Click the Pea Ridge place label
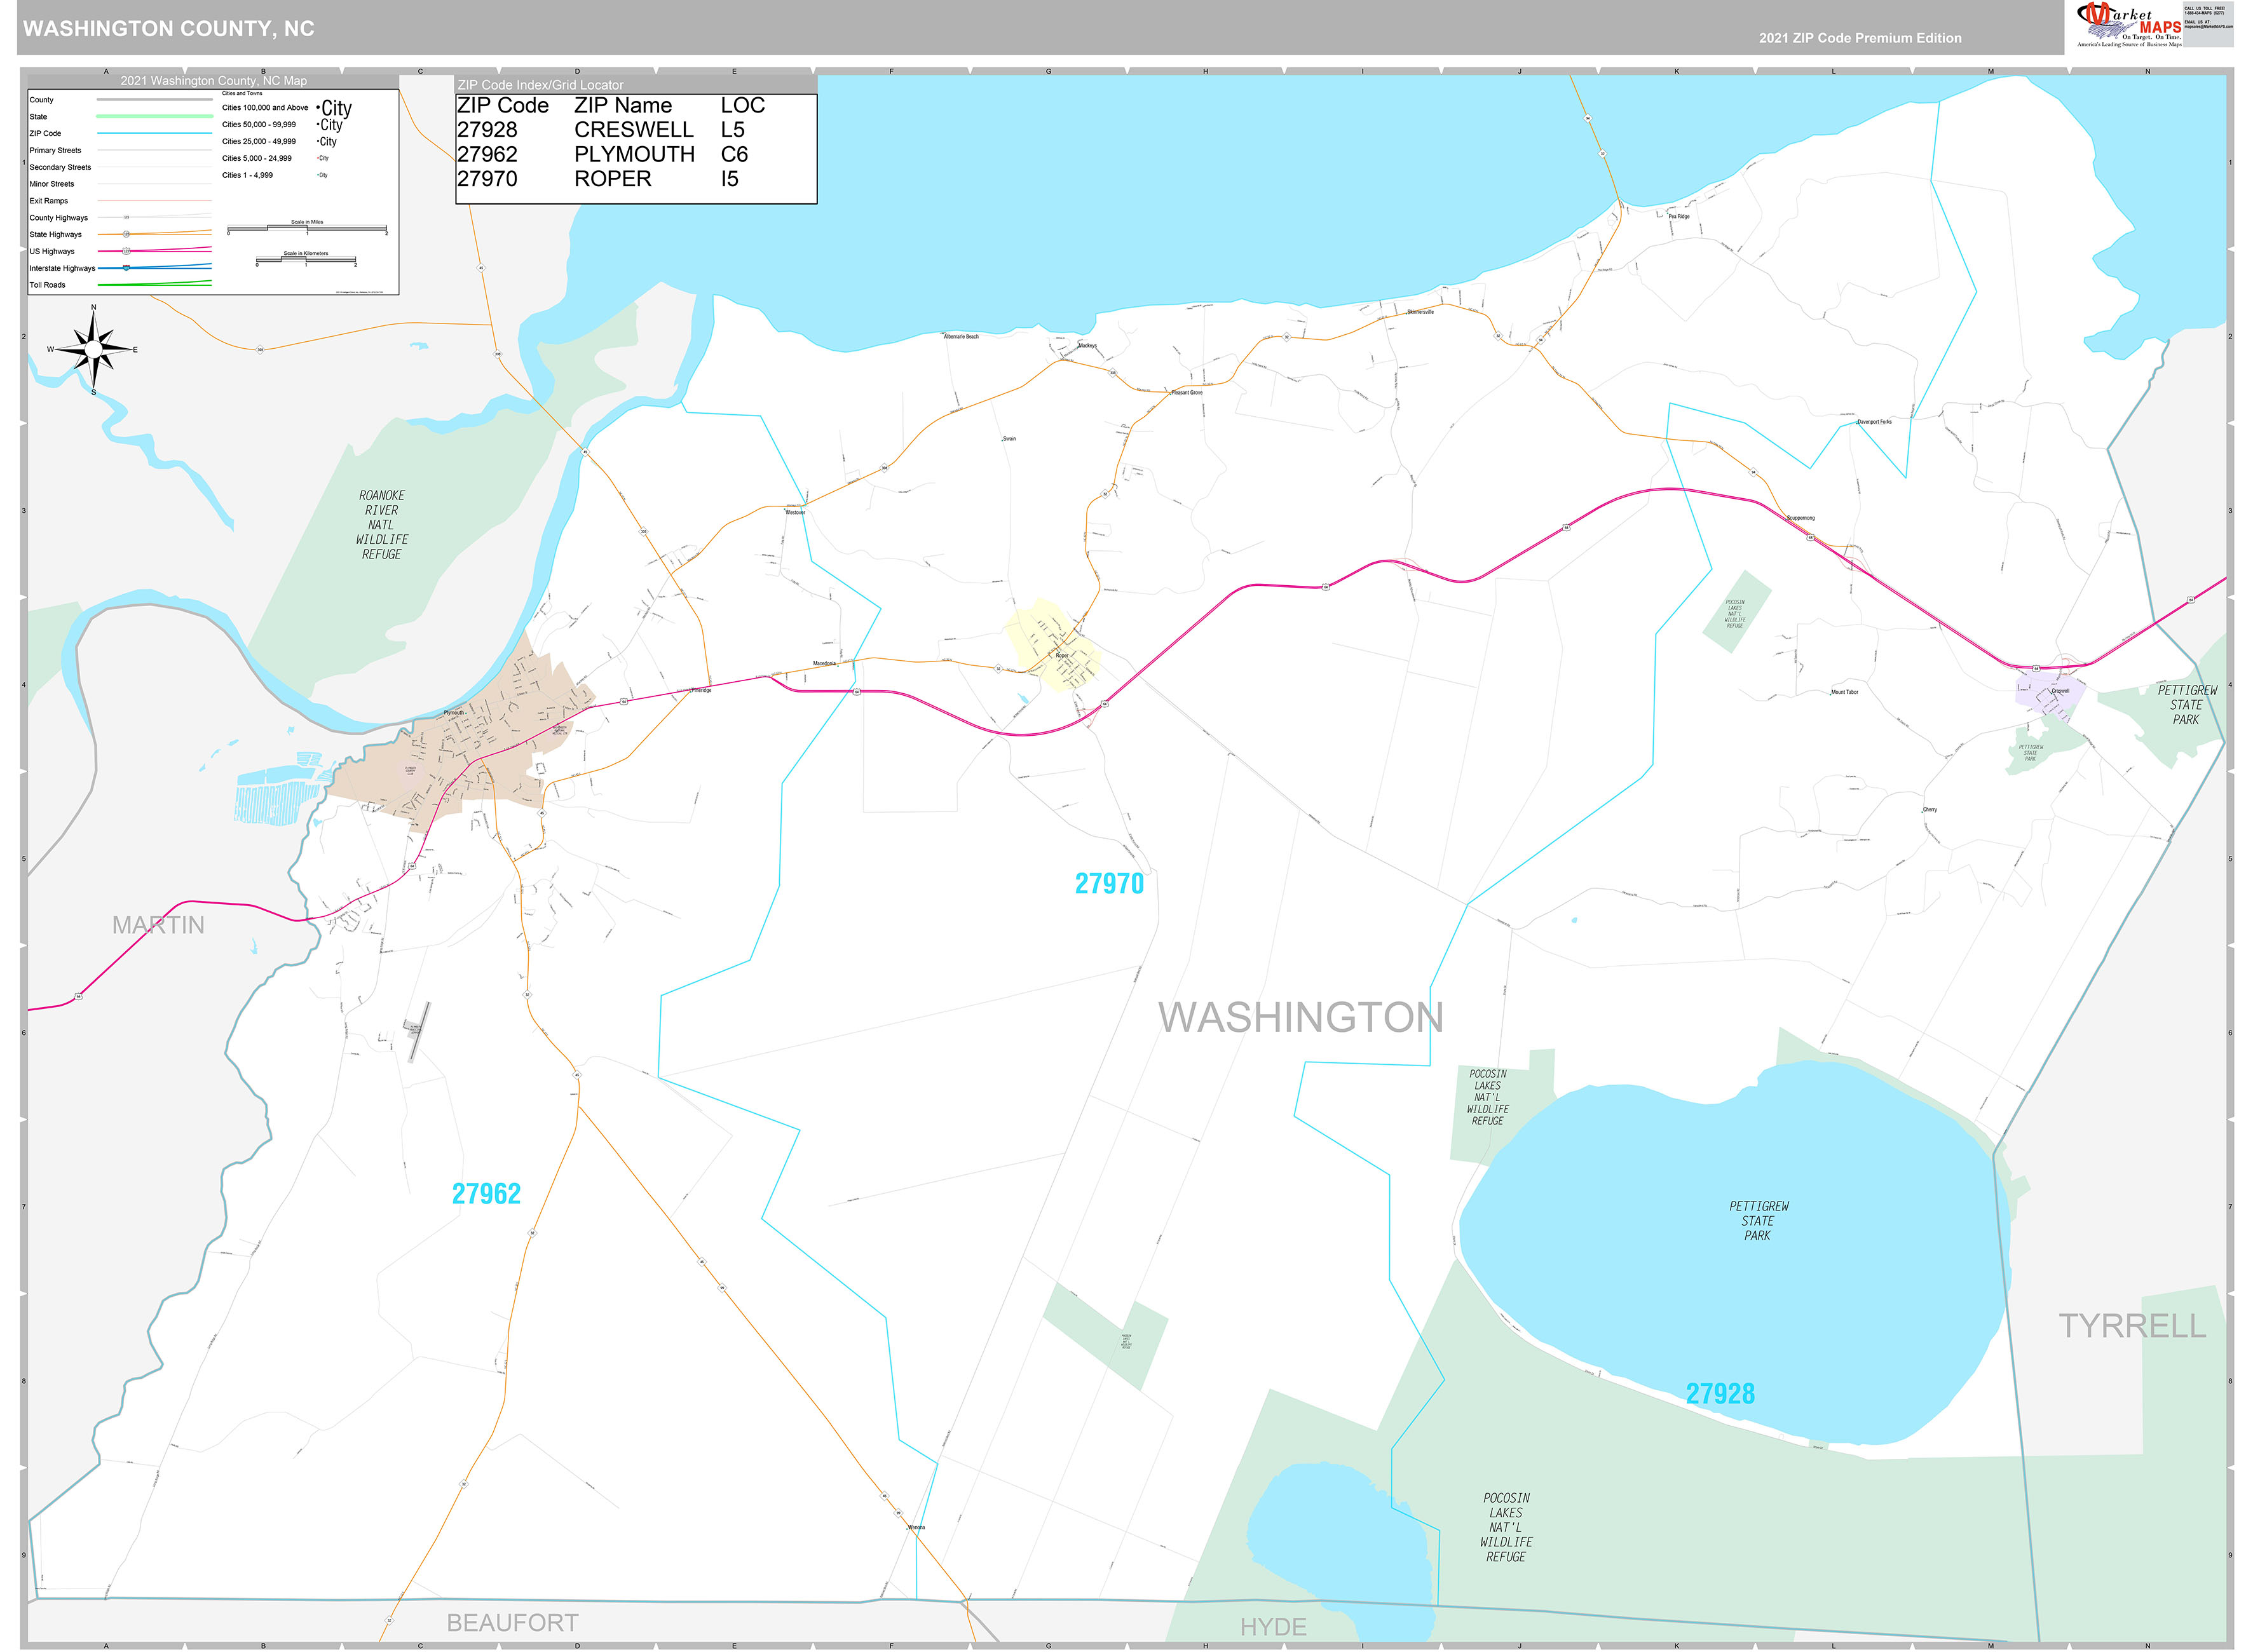 tap(1679, 217)
